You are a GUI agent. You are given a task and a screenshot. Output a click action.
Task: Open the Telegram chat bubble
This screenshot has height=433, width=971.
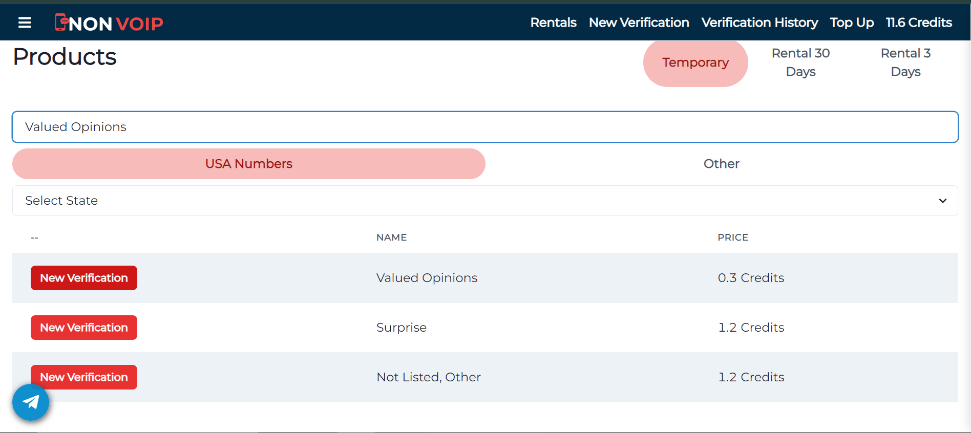pos(31,402)
